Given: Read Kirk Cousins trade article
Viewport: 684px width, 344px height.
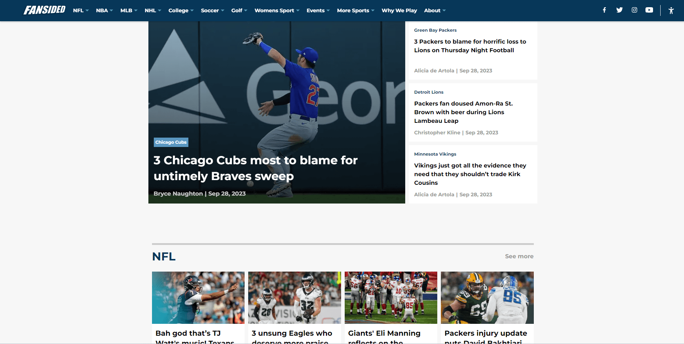Looking at the screenshot, I should pyautogui.click(x=470, y=174).
